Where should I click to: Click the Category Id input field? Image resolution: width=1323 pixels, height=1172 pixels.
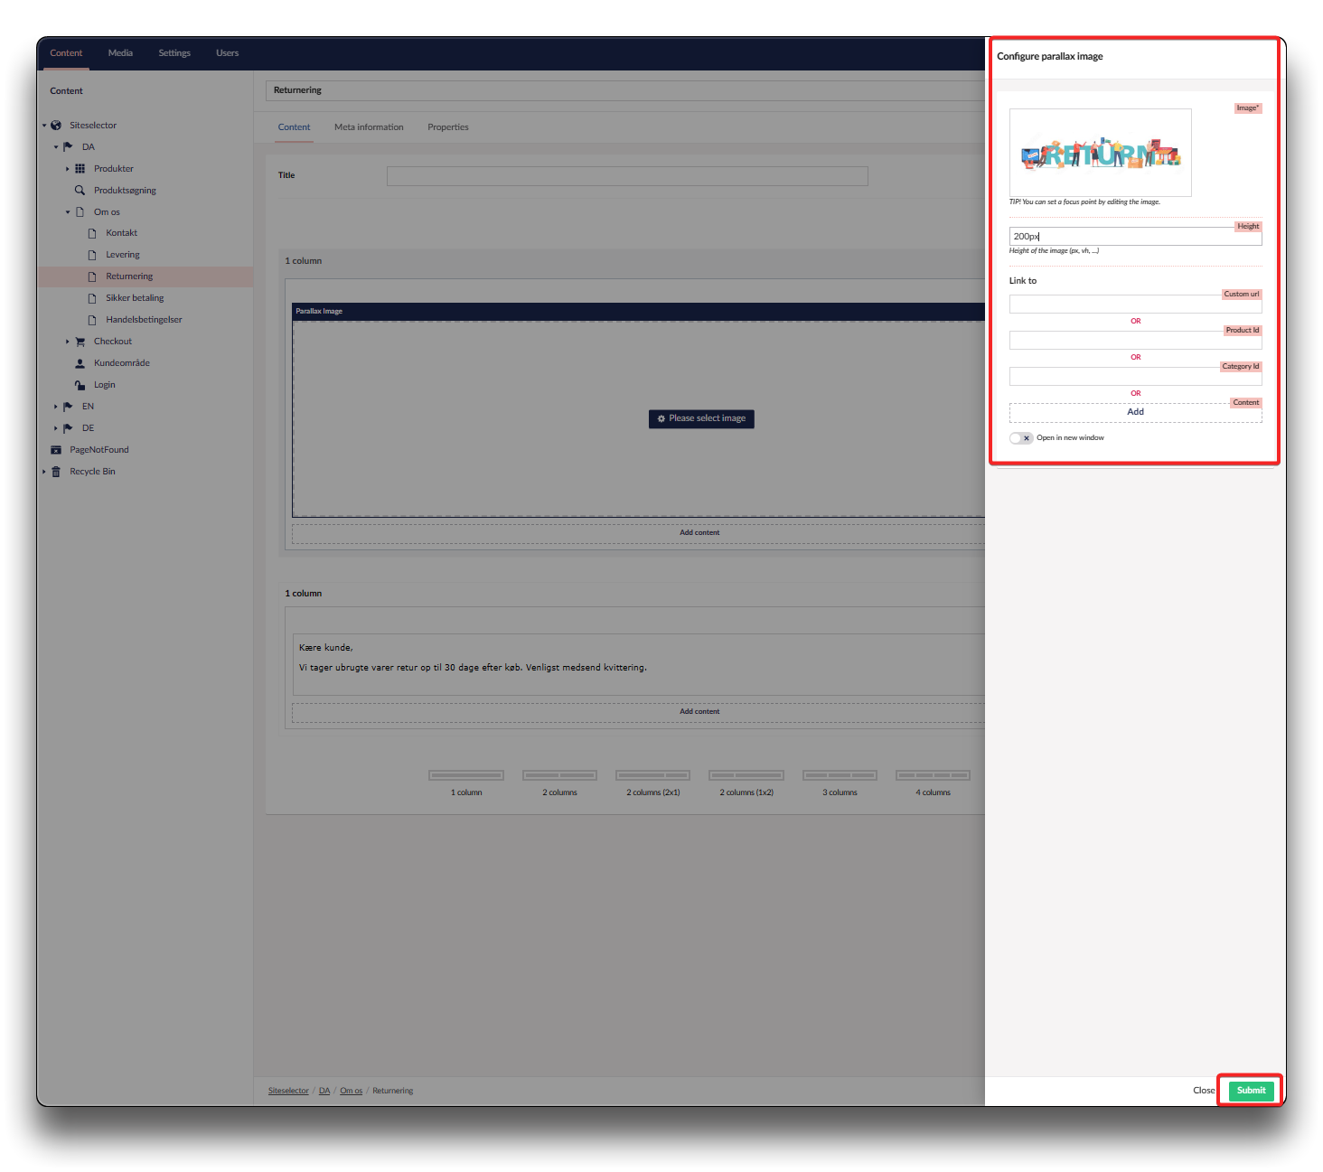[x=1135, y=377]
